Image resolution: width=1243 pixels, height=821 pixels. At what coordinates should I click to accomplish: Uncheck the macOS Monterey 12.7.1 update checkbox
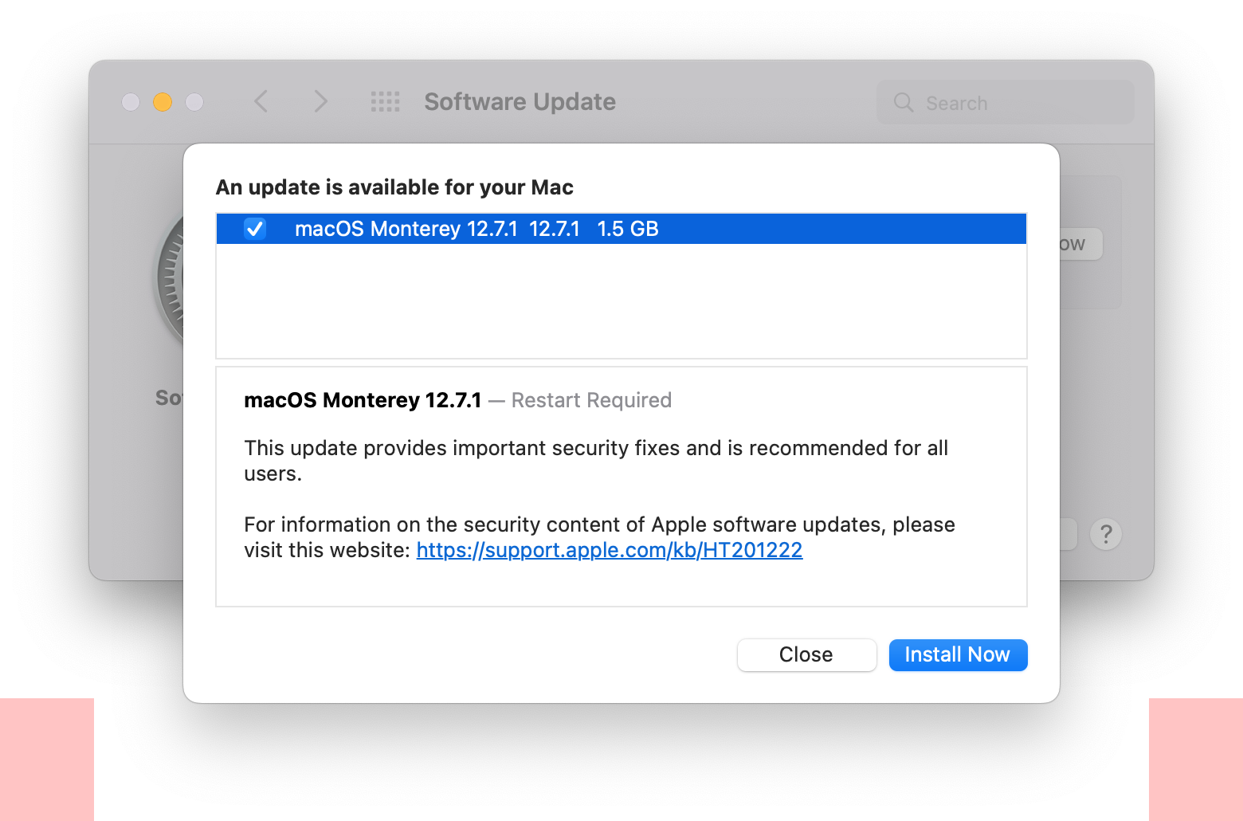(255, 229)
